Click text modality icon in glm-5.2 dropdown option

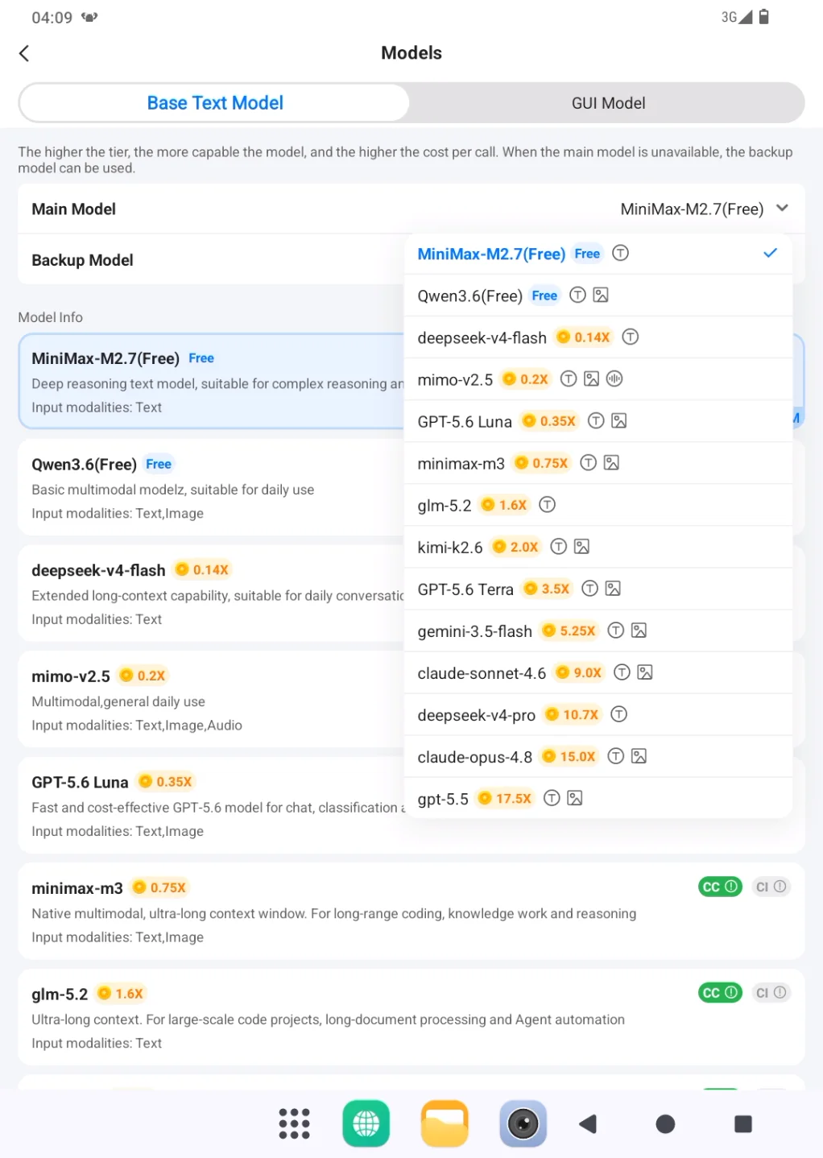click(548, 504)
